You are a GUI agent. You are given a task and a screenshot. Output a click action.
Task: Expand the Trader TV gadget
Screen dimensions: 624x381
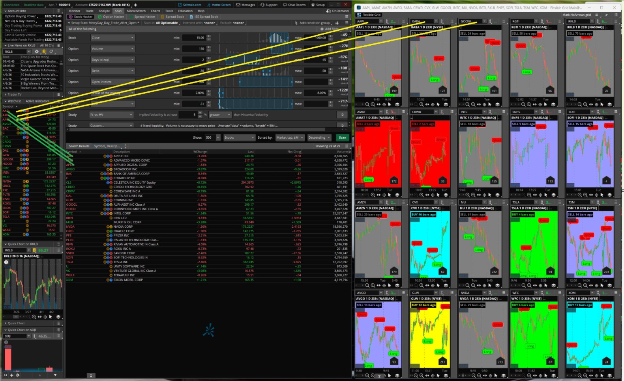(6, 95)
